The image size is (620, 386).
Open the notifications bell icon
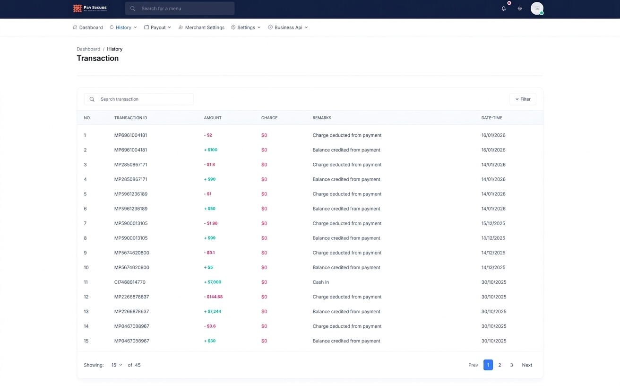click(x=504, y=9)
